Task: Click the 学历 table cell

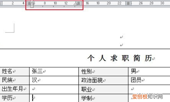Action: coord(14,98)
